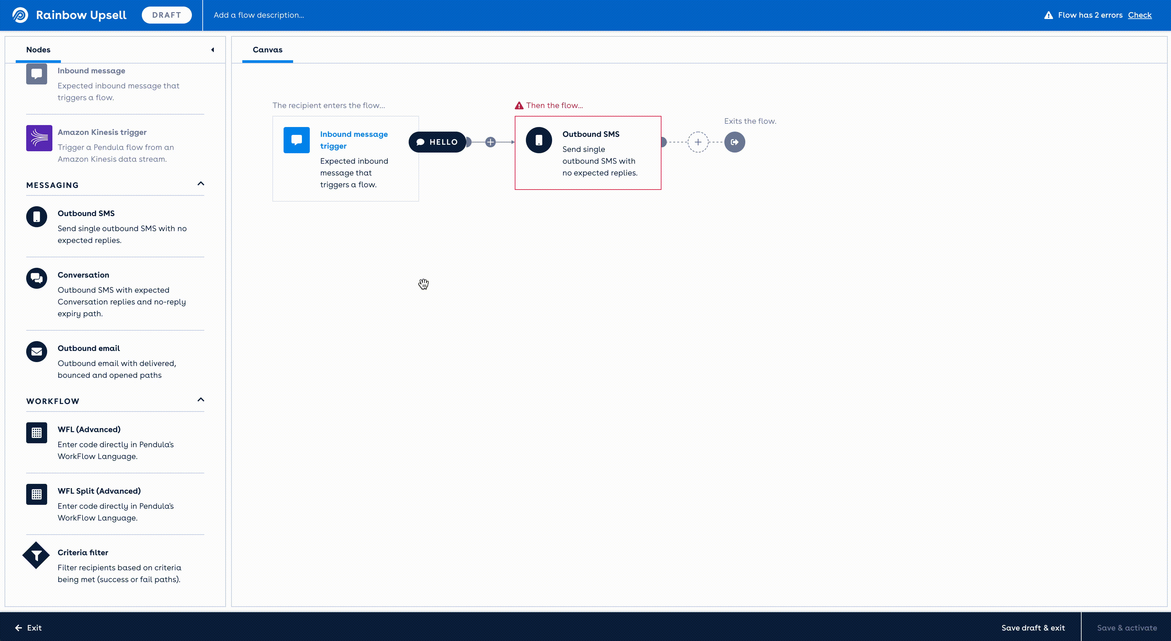The width and height of the screenshot is (1171, 641).
Task: Click Save draft & exit
Action: (1033, 627)
